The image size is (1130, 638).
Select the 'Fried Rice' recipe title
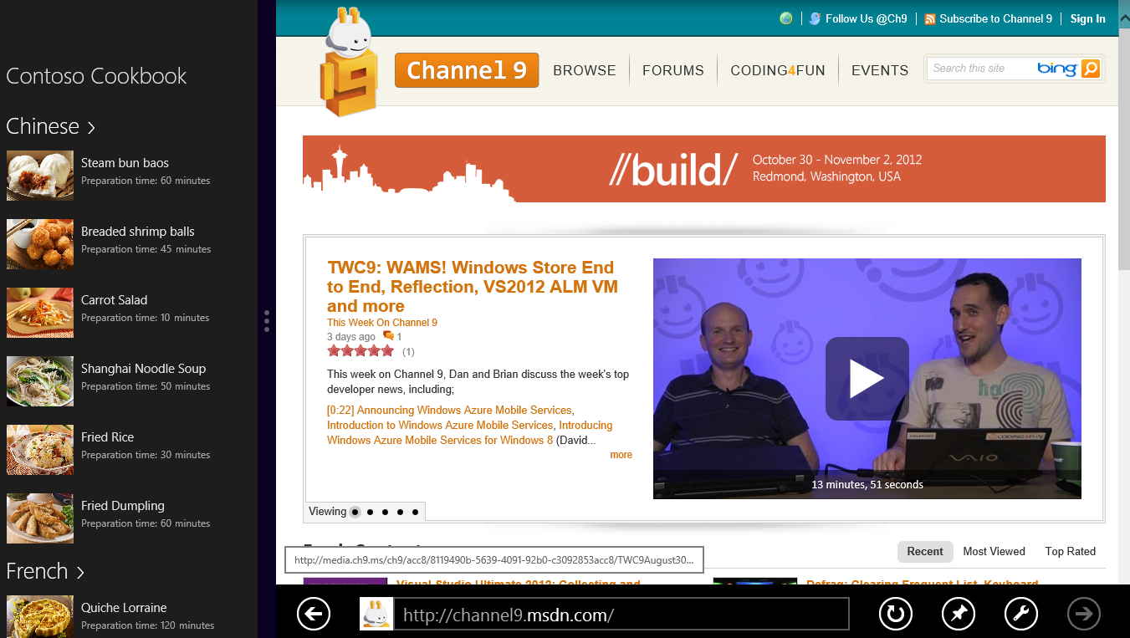(x=107, y=437)
